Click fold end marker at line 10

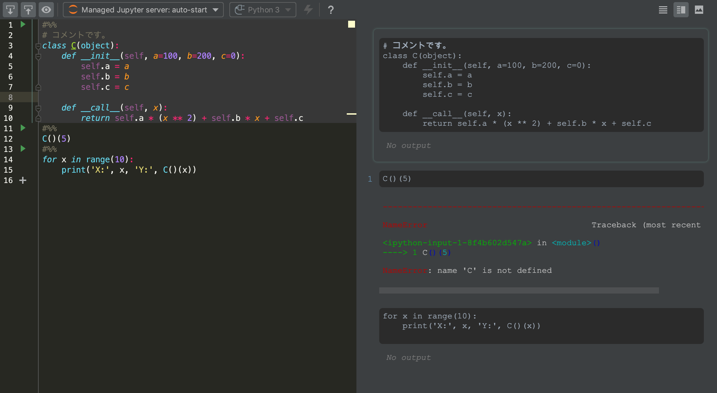pyautogui.click(x=38, y=118)
